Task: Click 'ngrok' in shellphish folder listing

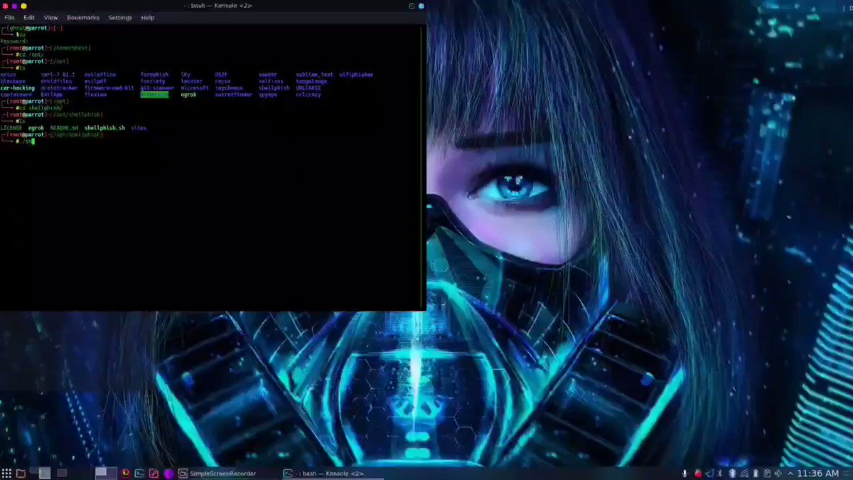Action: pyautogui.click(x=36, y=128)
